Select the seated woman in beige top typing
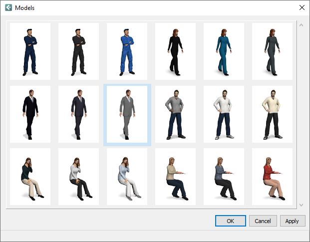This screenshot has width=310, height=242. pyautogui.click(x=175, y=177)
